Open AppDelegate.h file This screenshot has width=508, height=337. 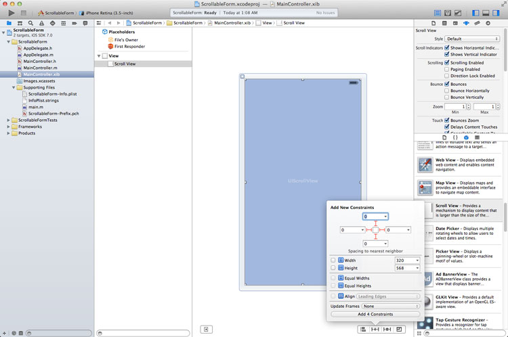[35, 48]
